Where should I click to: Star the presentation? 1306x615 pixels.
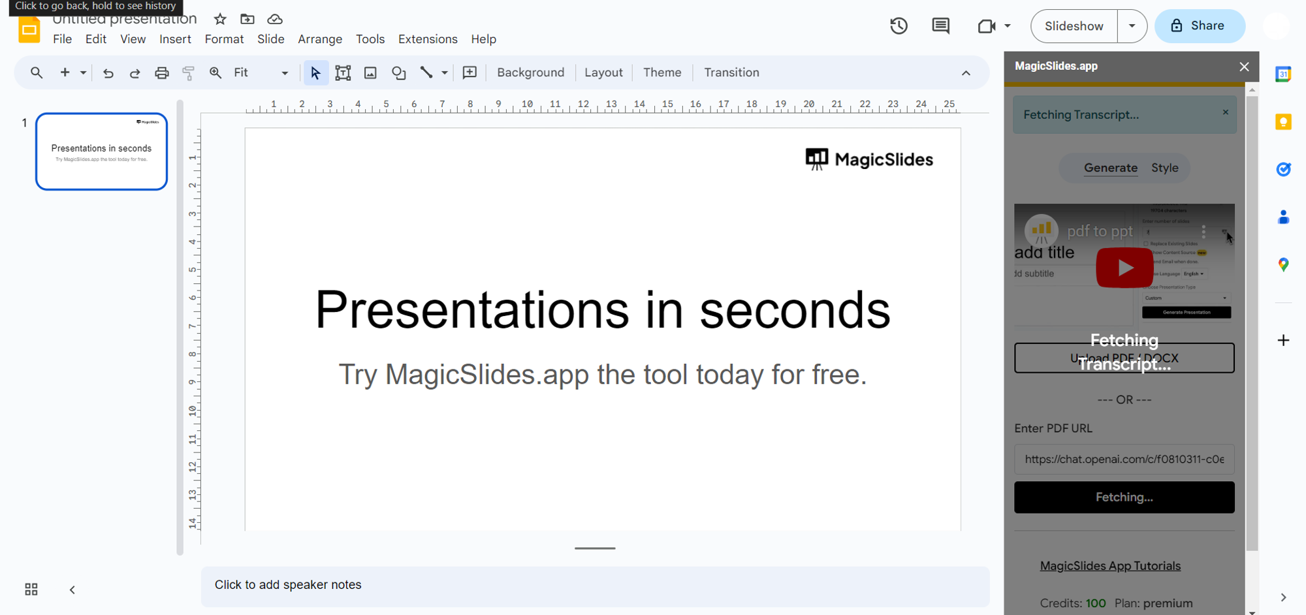[x=220, y=19]
